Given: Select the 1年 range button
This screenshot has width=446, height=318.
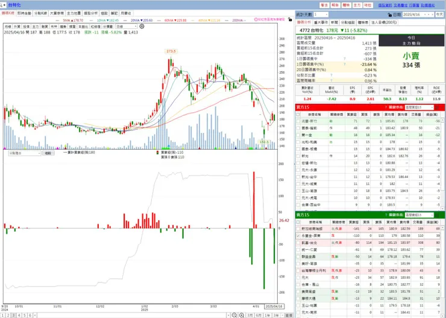Looking at the screenshot, I should (x=268, y=316).
